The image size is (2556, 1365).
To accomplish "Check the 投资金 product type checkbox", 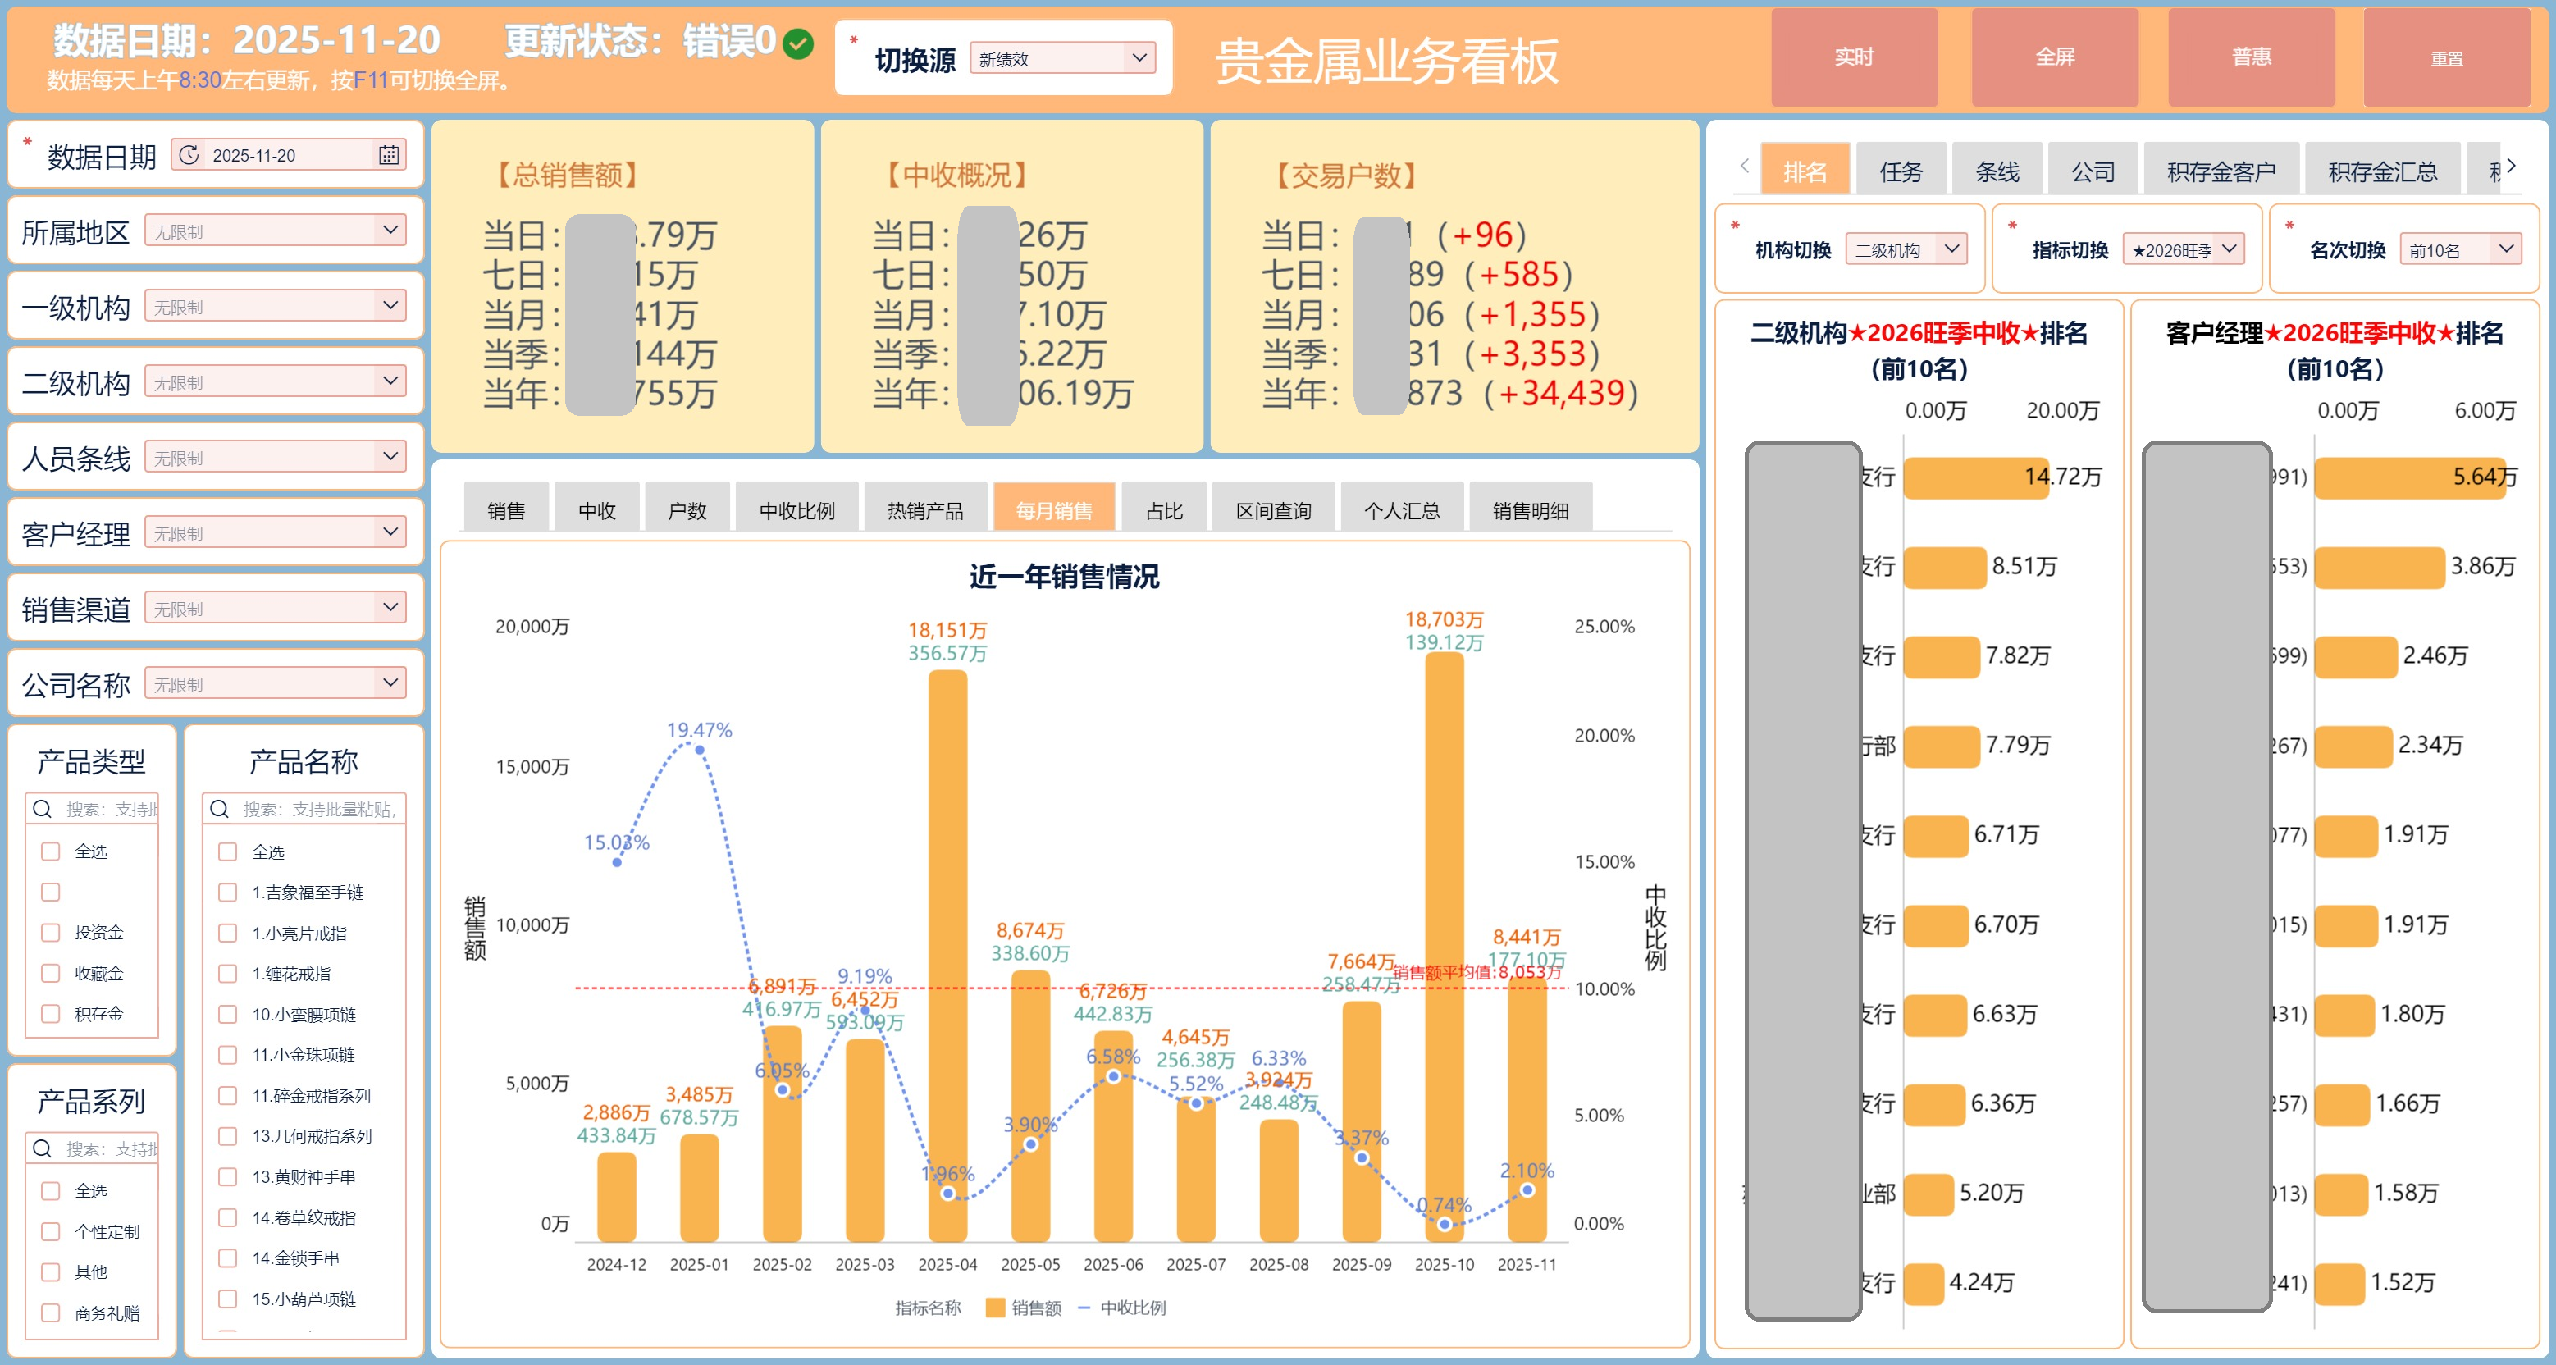I will click(51, 933).
